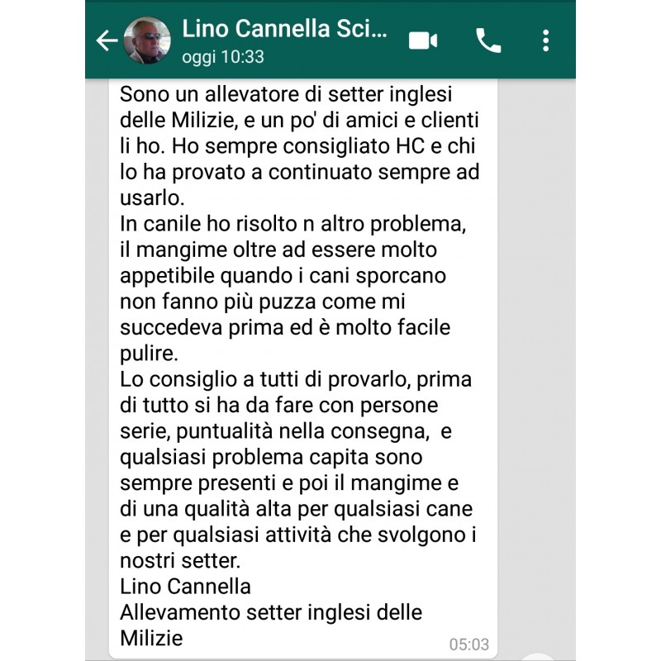661x661 pixels.
Task: Tap the line ending with usarlo.
Action: [x=152, y=198]
